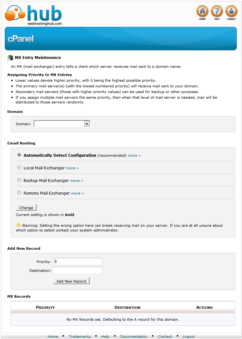Expand more info for Automatically Detect Configuration

pos(134,155)
